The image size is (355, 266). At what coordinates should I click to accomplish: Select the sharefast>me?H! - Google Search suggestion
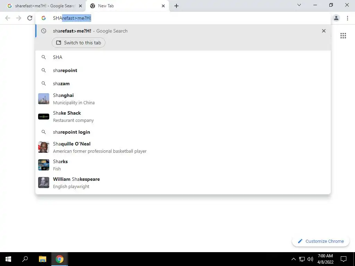(183, 31)
